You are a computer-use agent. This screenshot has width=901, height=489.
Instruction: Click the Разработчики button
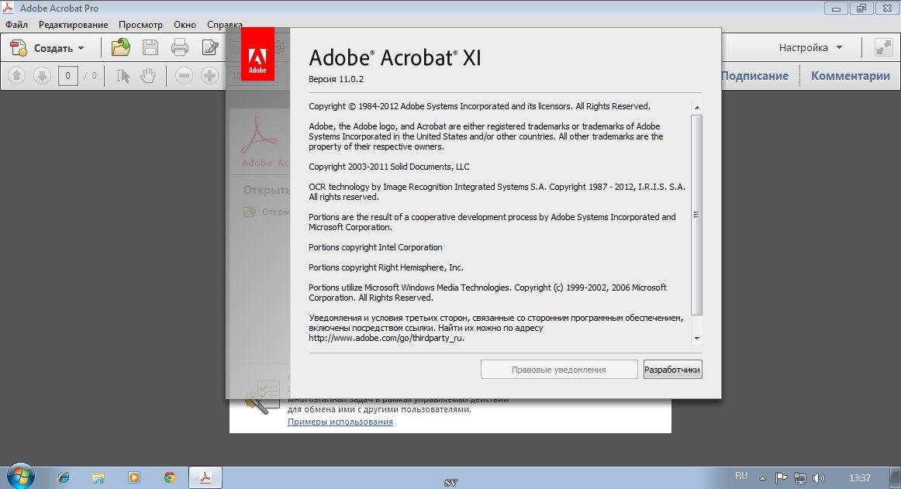pos(672,370)
